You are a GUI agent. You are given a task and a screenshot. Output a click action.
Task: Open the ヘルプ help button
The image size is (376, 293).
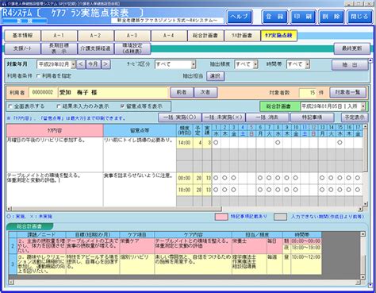pos(240,17)
